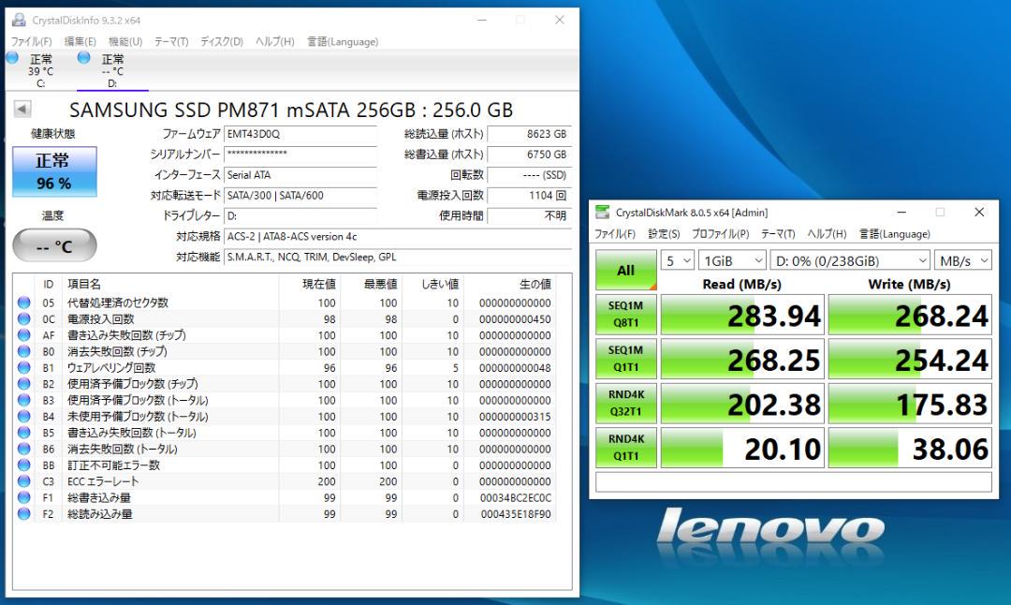Click the 1104 回 power on count value
The image size is (1011, 605).
[529, 196]
